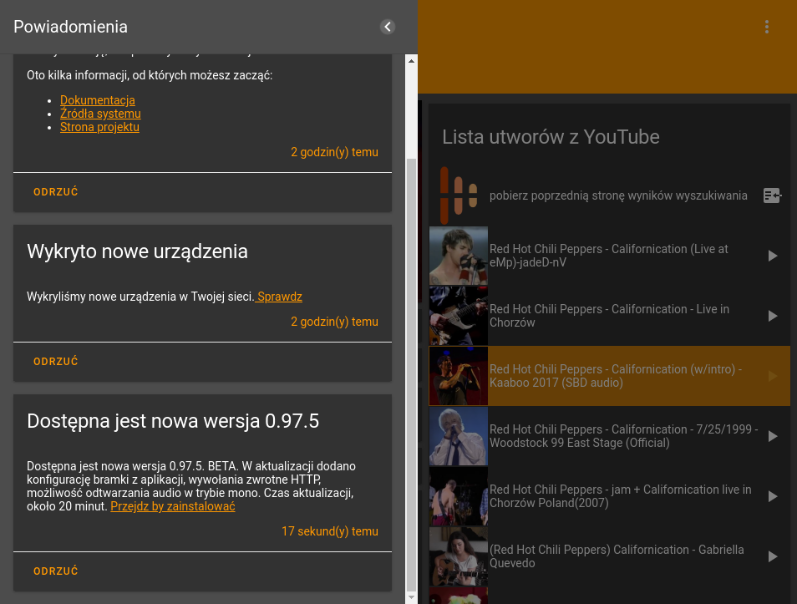Select the Gabriella Quevedo video thumbnail
The height and width of the screenshot is (604, 797).
click(x=459, y=556)
